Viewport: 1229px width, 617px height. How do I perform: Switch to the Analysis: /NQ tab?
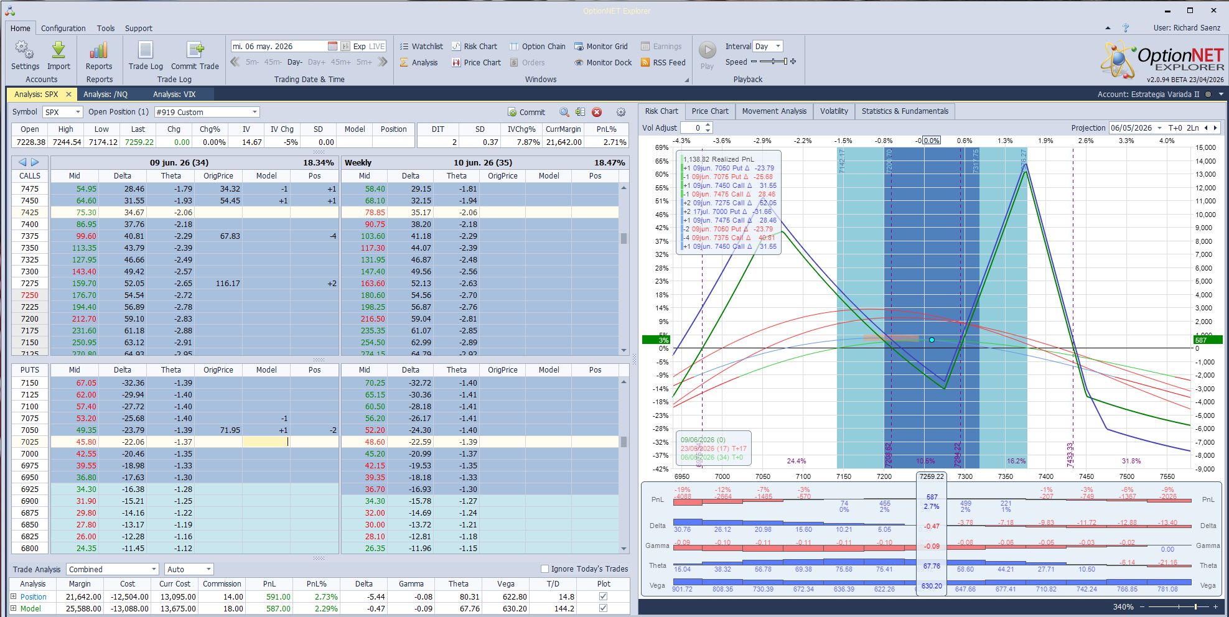[105, 95]
